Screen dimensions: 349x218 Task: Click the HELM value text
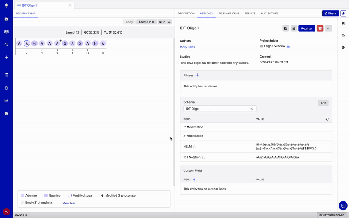[x=286, y=146]
